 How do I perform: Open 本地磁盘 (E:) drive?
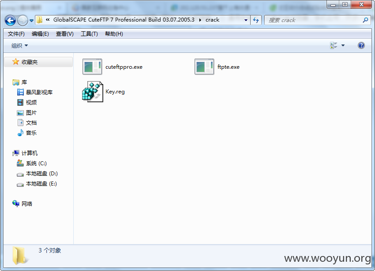41,184
